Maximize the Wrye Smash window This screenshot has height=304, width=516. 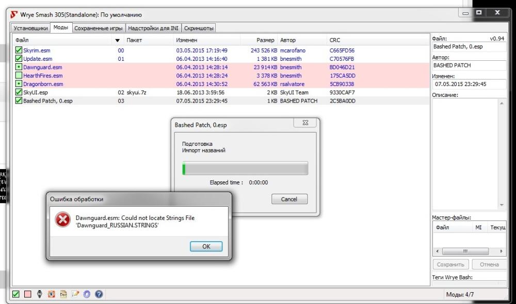point(479,12)
